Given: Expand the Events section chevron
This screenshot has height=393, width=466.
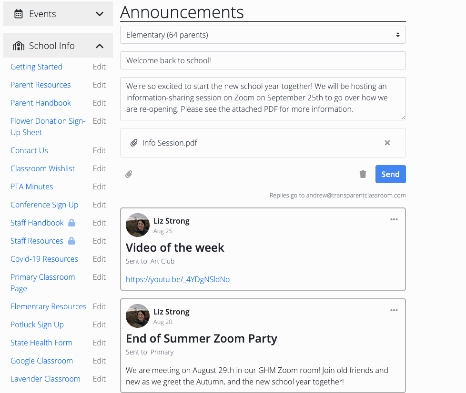Looking at the screenshot, I should (100, 14).
